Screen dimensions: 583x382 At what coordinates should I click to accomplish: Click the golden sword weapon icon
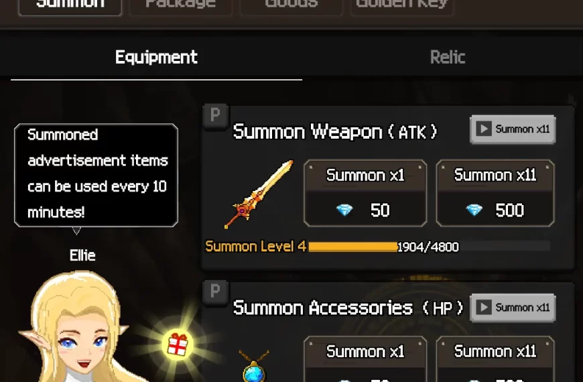[259, 194]
